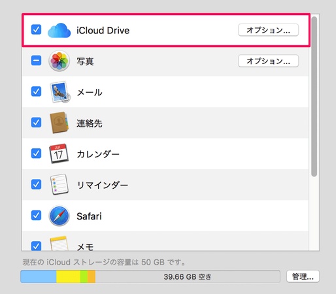Click the service list scrollbar thumb
Image resolution: width=336 pixels, height=294 pixels.
314,97
